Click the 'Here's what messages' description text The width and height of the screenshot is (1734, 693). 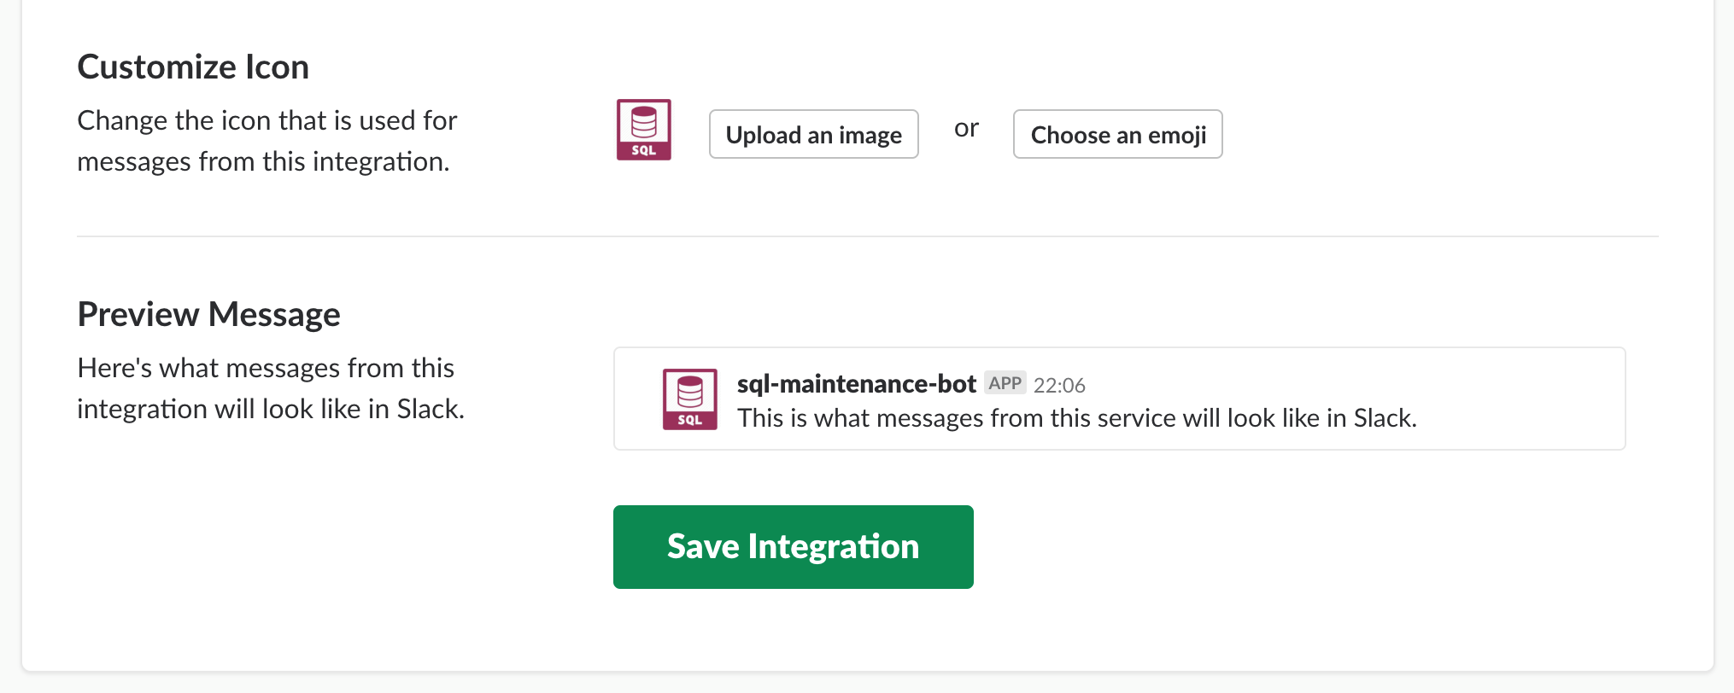pos(266,368)
